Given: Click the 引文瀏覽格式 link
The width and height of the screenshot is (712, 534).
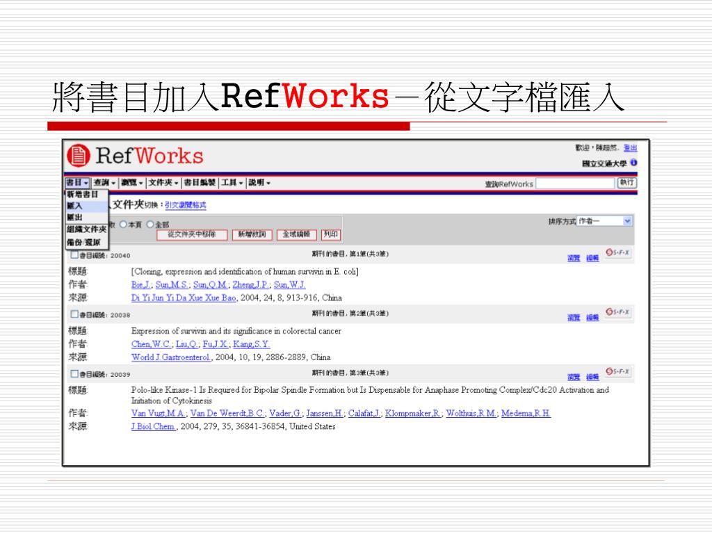Looking at the screenshot, I should [185, 205].
